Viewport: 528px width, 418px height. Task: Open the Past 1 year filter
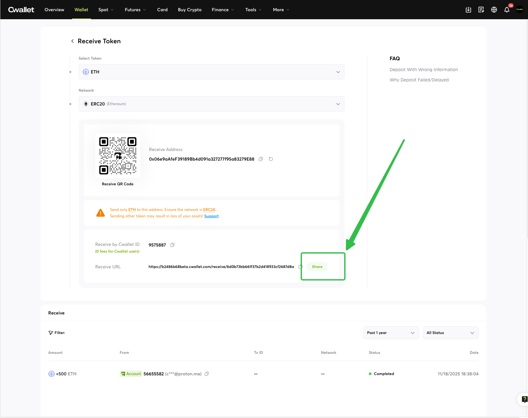pos(391,333)
